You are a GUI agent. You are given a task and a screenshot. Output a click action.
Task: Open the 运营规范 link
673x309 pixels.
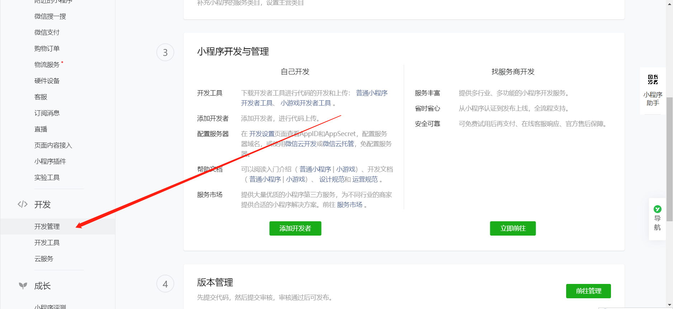(365, 179)
